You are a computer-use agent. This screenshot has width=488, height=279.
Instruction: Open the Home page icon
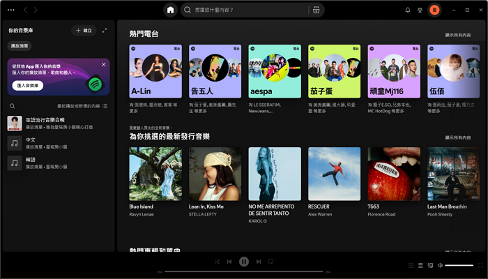click(170, 10)
